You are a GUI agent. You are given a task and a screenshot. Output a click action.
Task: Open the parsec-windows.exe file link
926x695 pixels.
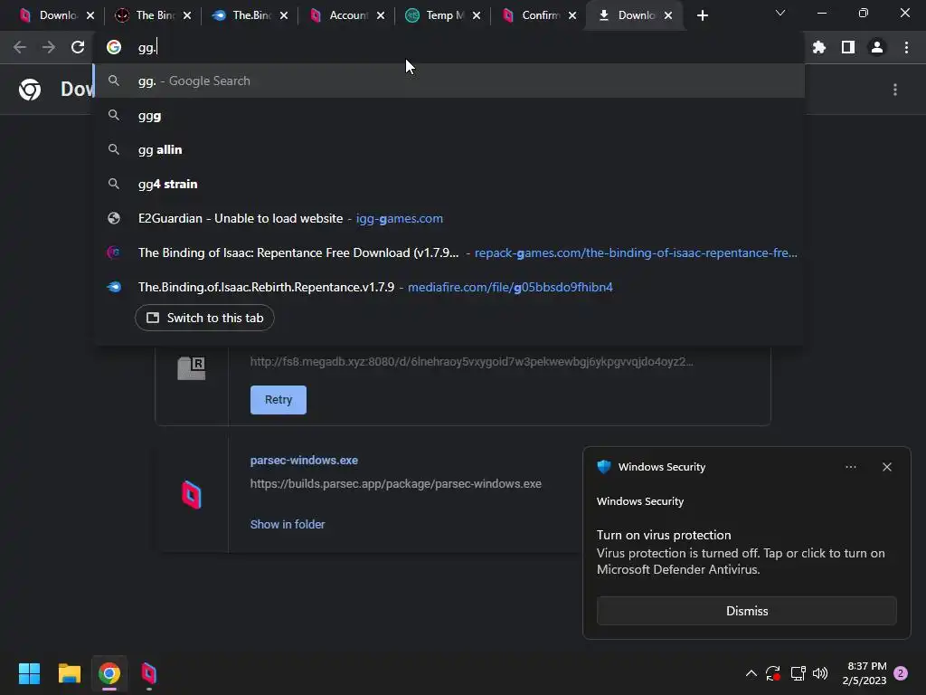pos(304,461)
